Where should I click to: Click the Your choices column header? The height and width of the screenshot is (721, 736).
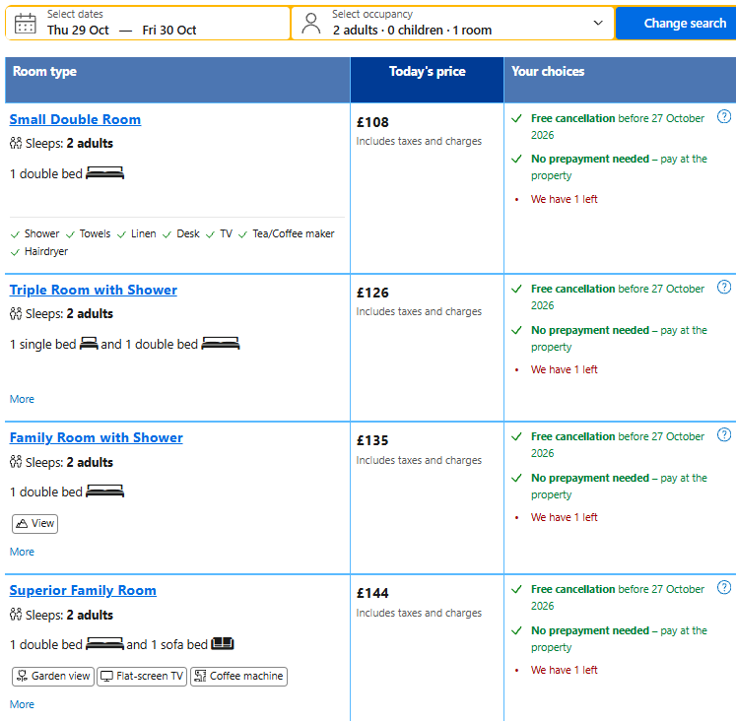tap(620, 80)
